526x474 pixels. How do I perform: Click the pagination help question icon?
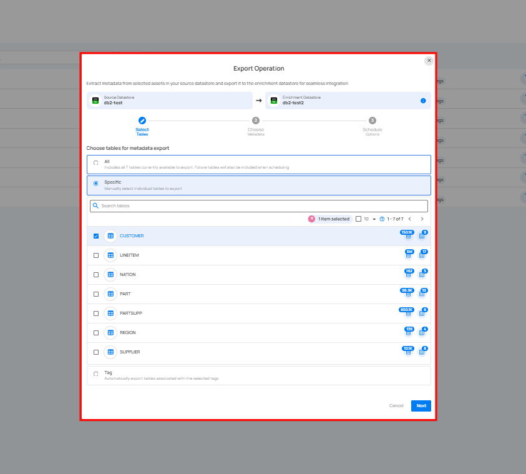click(382, 219)
